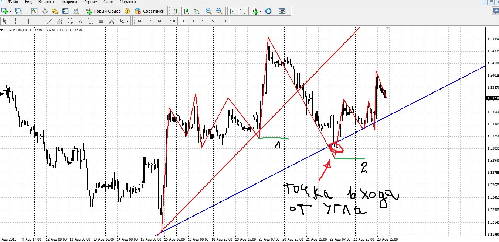Click the Советники button
This screenshot has height=242, width=499.
[x=150, y=11]
